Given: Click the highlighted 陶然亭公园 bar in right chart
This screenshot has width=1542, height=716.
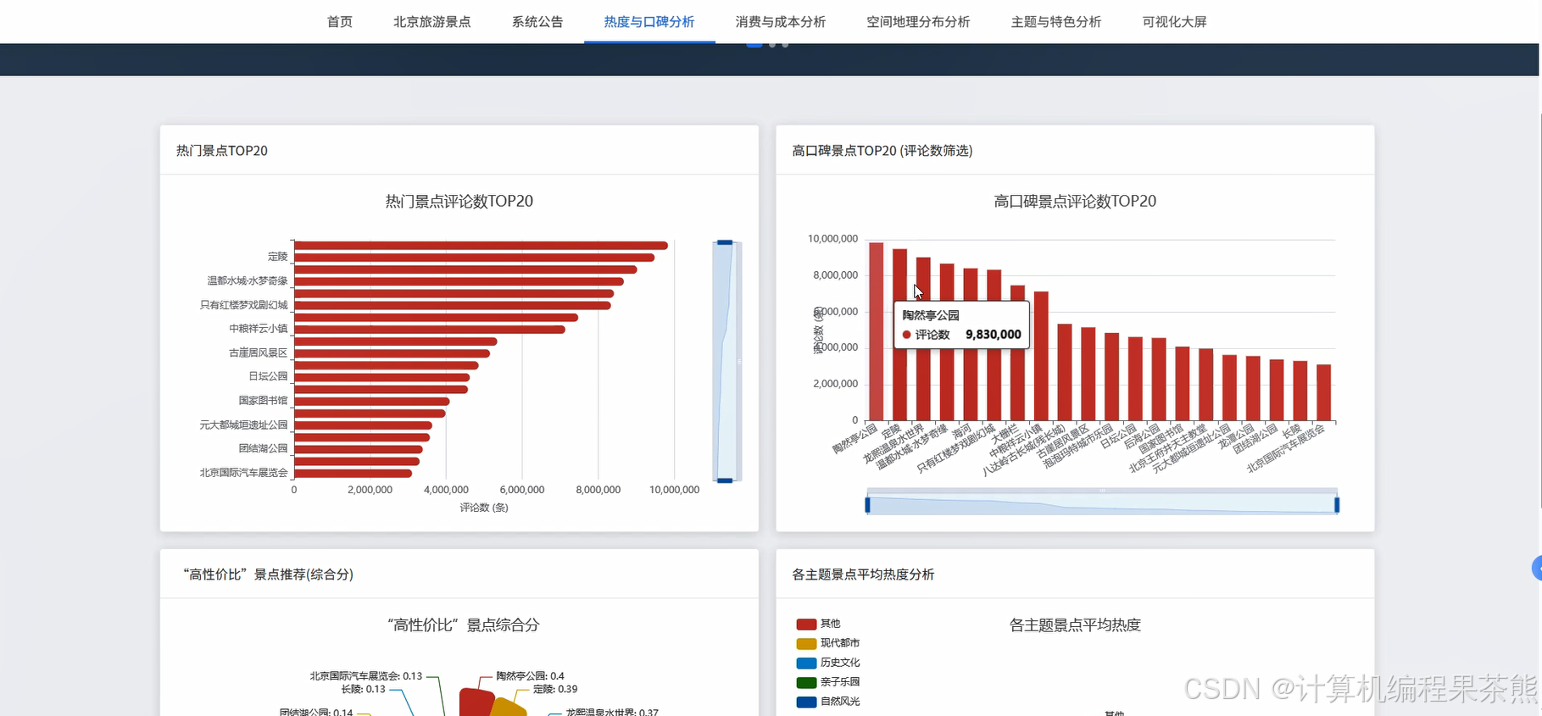Looking at the screenshot, I should 876,332.
